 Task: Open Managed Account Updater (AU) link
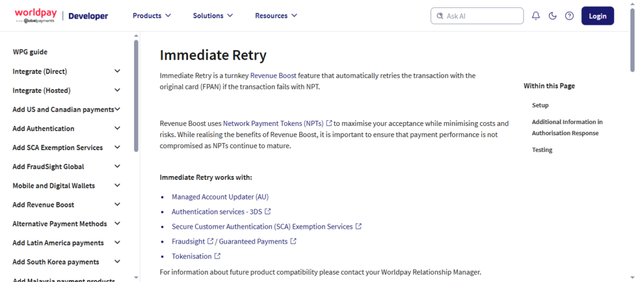[x=220, y=196]
